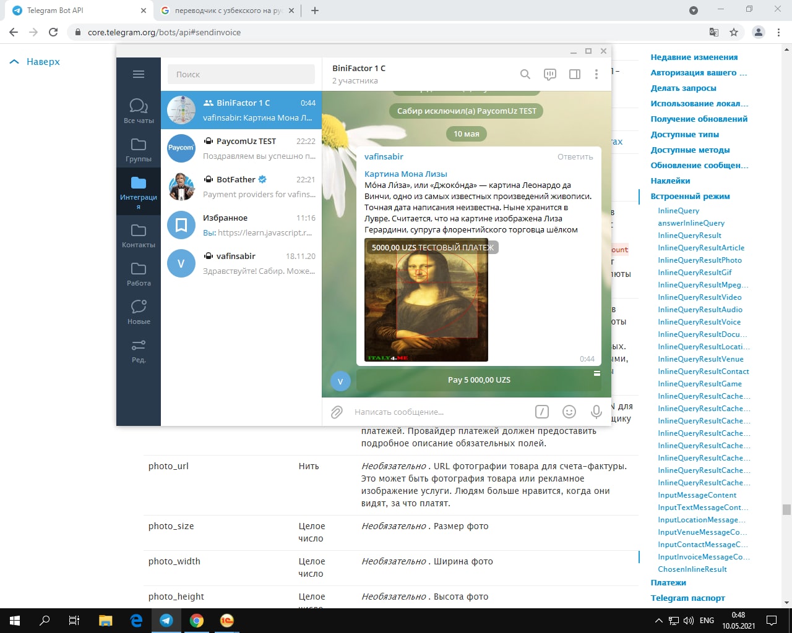The width and height of the screenshot is (792, 633).
Task: Edit folders via 'Ред.' icon
Action: (x=139, y=350)
